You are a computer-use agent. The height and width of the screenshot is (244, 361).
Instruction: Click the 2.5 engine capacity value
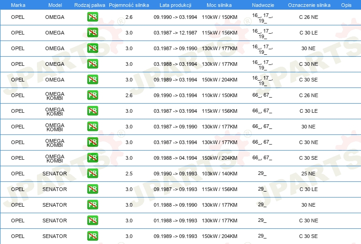129,174
